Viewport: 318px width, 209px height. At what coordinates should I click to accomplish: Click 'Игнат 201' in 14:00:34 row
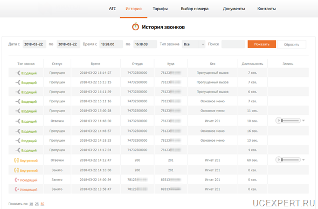coord(212,179)
